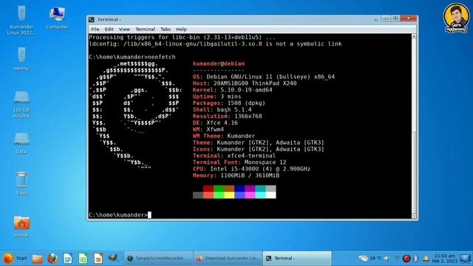Select the Ventoy drive icon
473x266 pixels.
coord(21,59)
